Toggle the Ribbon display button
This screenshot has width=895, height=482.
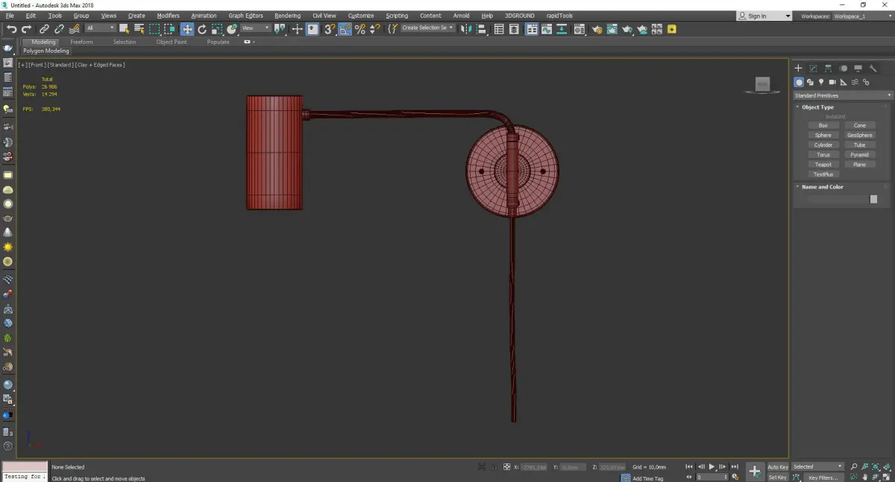coord(532,29)
